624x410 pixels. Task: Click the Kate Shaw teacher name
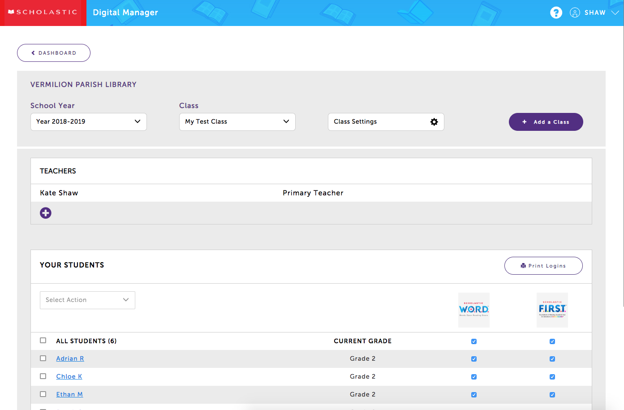[x=59, y=193]
